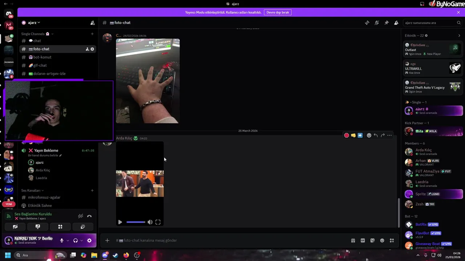Open Etkinlik settings gear
The image size is (465, 261).
pyautogui.click(x=426, y=36)
